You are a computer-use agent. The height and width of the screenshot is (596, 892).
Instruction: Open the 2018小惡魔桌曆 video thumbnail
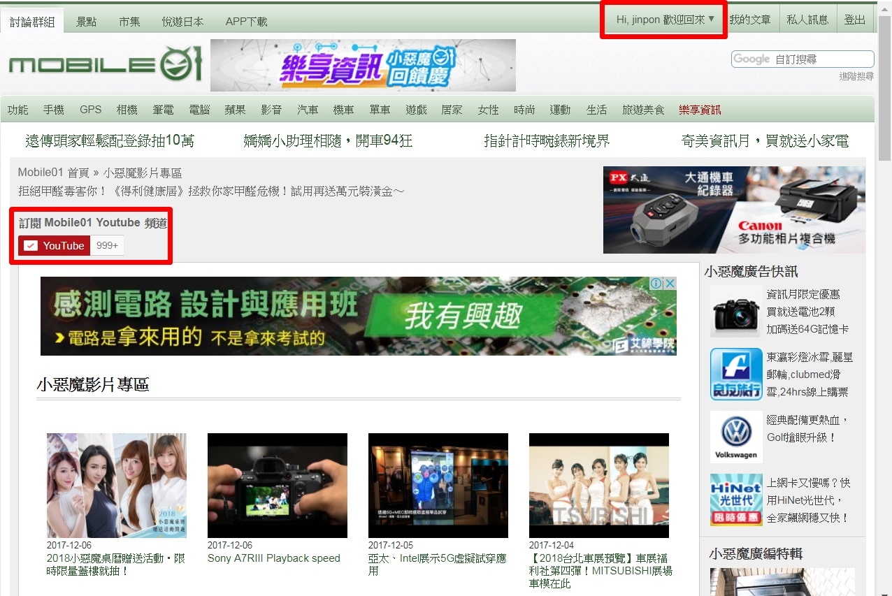tap(117, 486)
